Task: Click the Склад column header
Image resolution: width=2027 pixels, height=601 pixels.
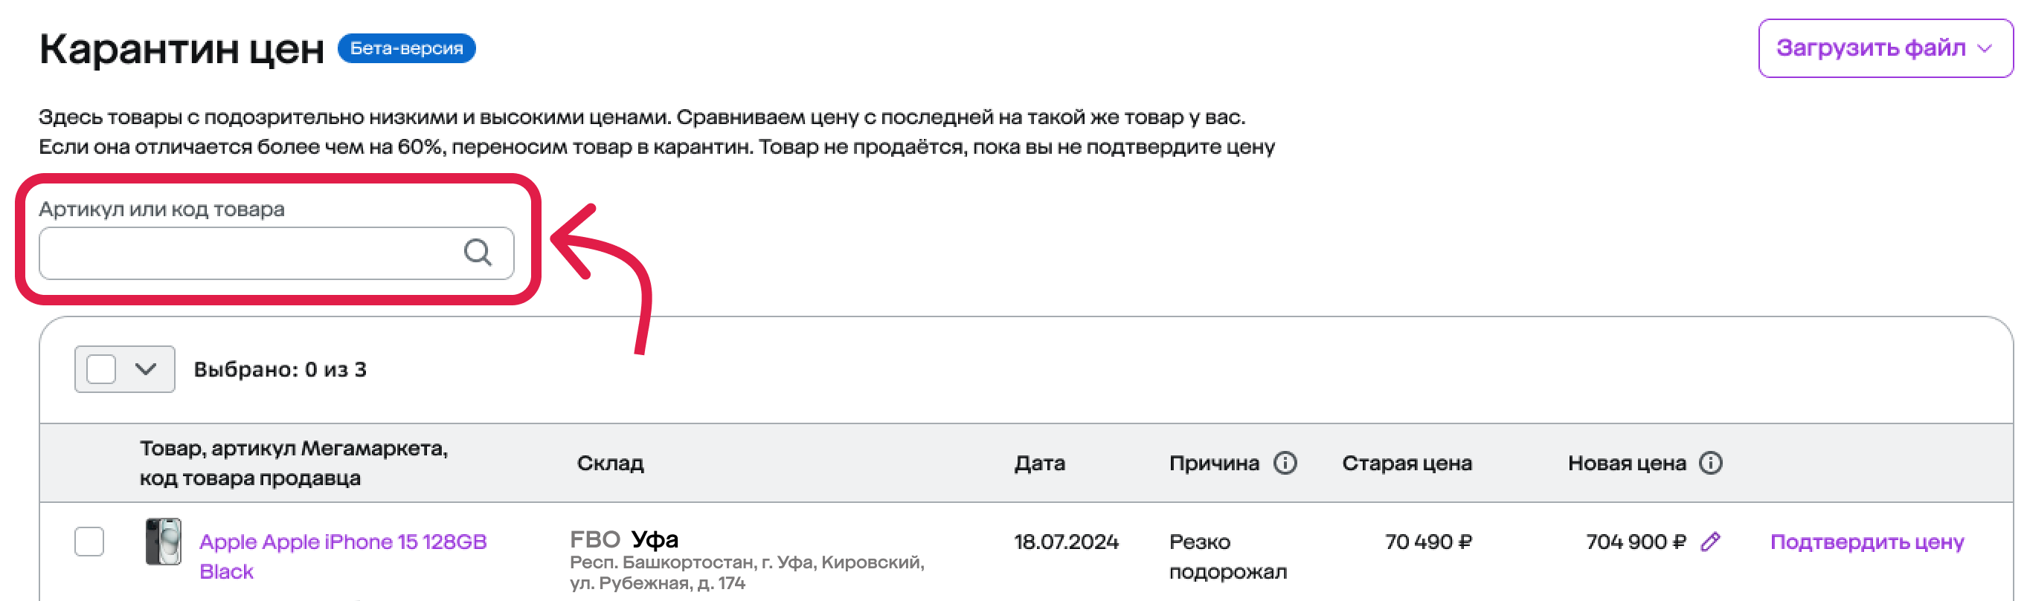Action: tap(610, 464)
